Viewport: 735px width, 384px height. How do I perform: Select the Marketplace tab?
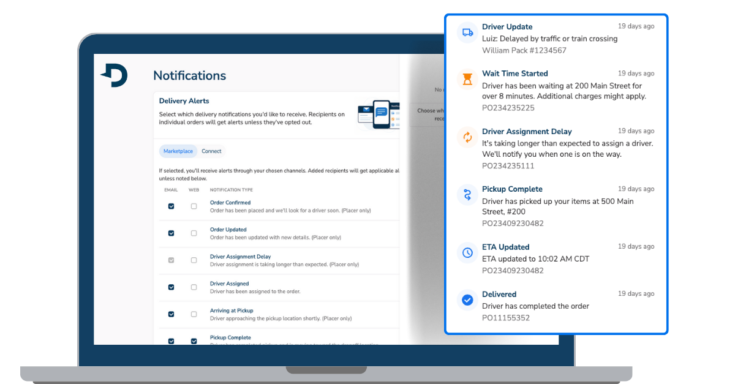tap(178, 151)
